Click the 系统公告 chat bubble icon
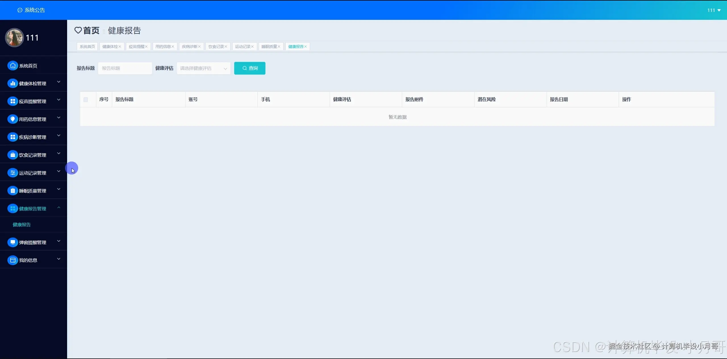 click(20, 10)
